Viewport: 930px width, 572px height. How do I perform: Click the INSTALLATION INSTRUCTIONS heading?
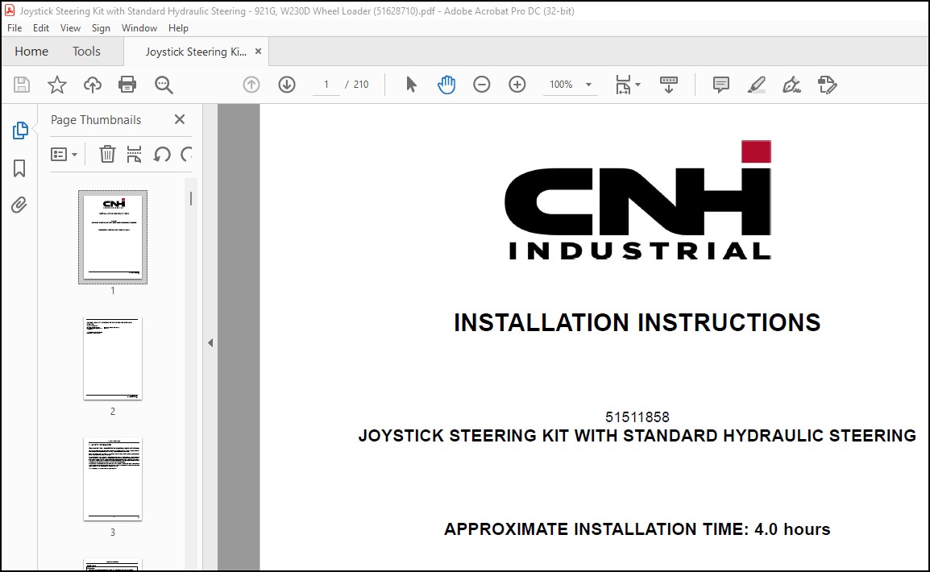click(637, 323)
